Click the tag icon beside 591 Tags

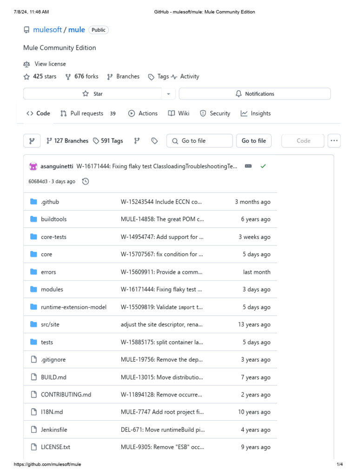96,141
